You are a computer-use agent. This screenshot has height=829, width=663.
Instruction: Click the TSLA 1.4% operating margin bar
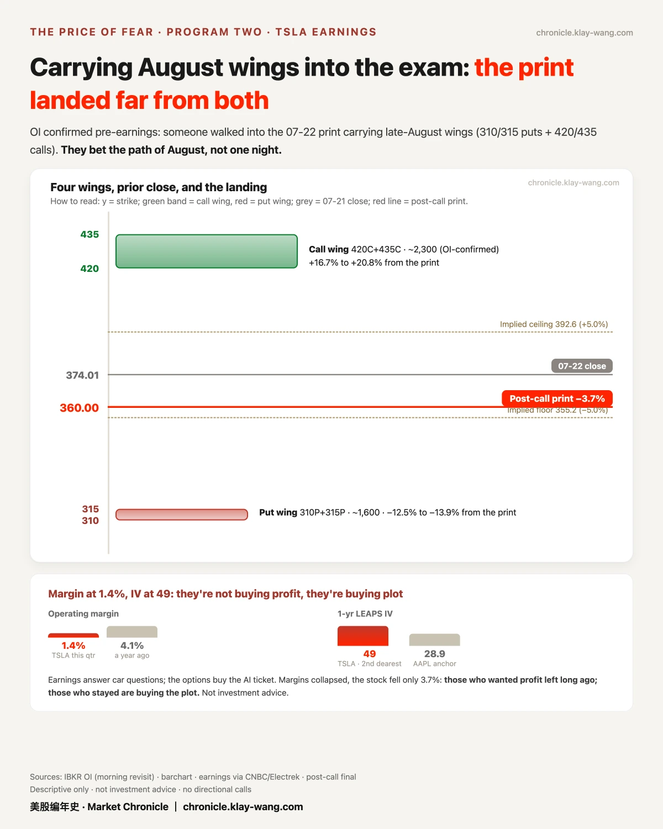73,636
